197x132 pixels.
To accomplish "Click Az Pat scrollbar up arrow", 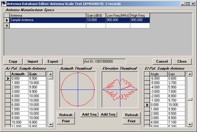I will point(51,74).
